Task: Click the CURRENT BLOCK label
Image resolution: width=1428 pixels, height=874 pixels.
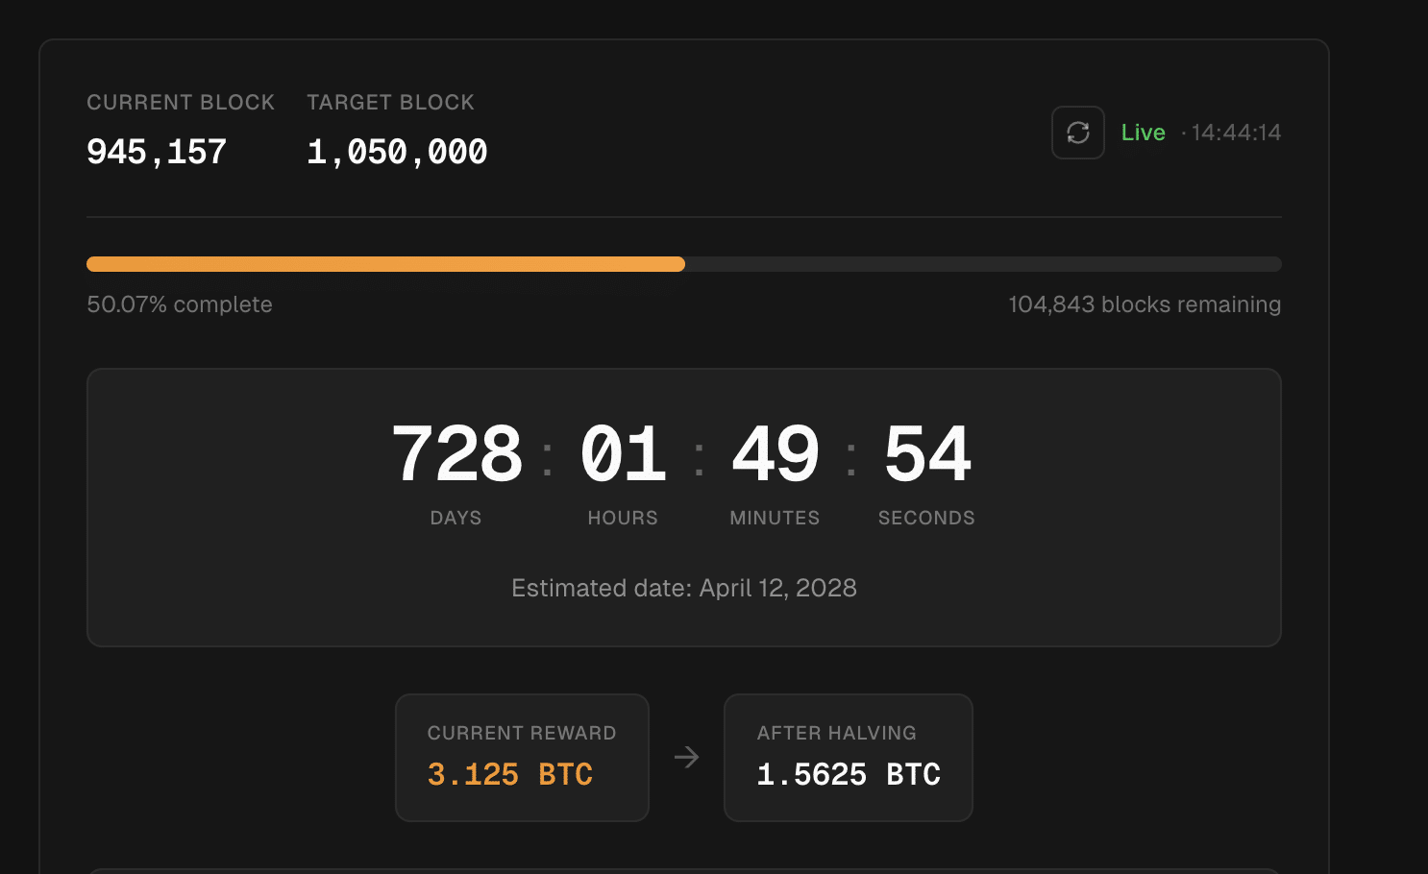Action: pos(181,103)
